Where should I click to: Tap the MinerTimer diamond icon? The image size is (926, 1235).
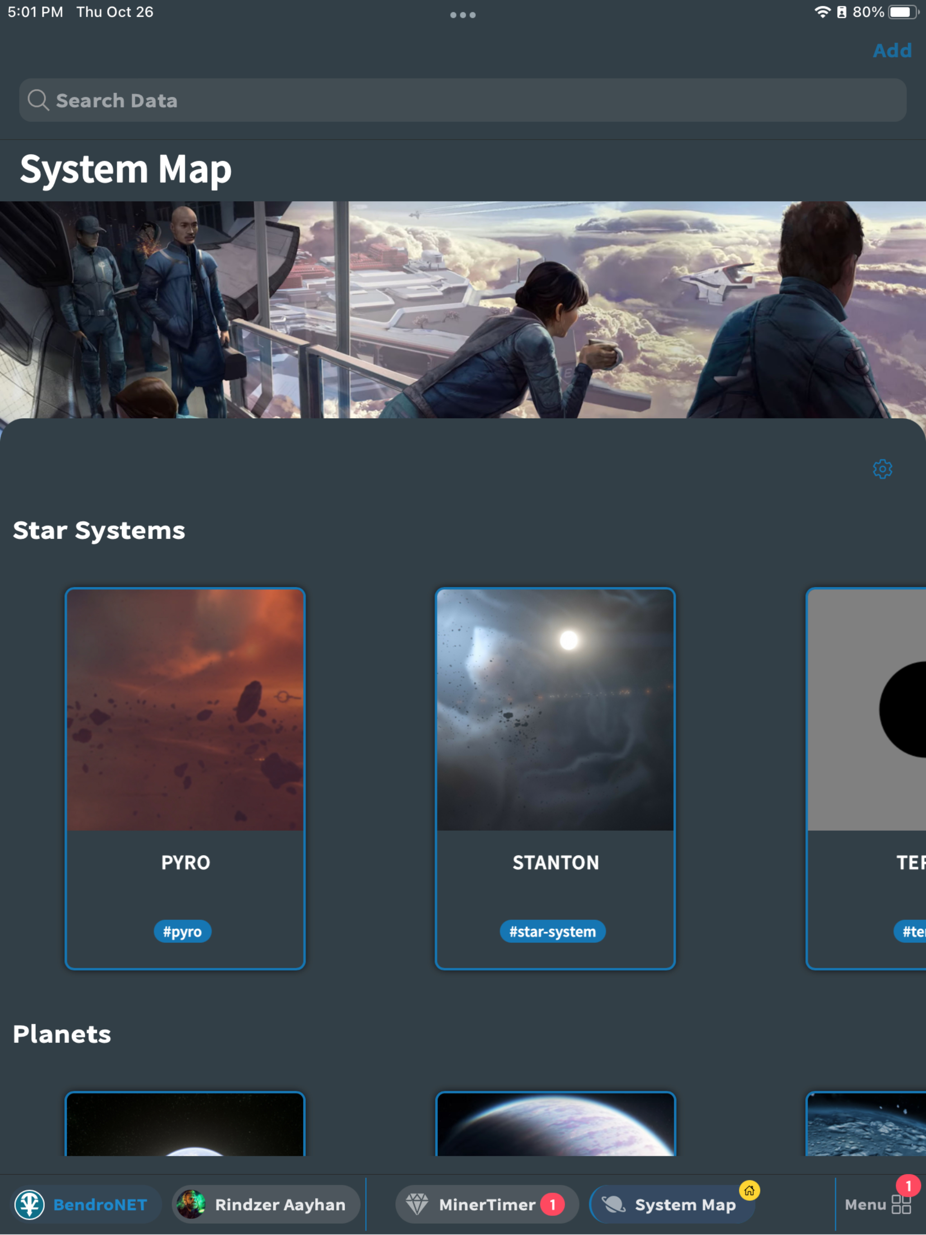(x=416, y=1204)
